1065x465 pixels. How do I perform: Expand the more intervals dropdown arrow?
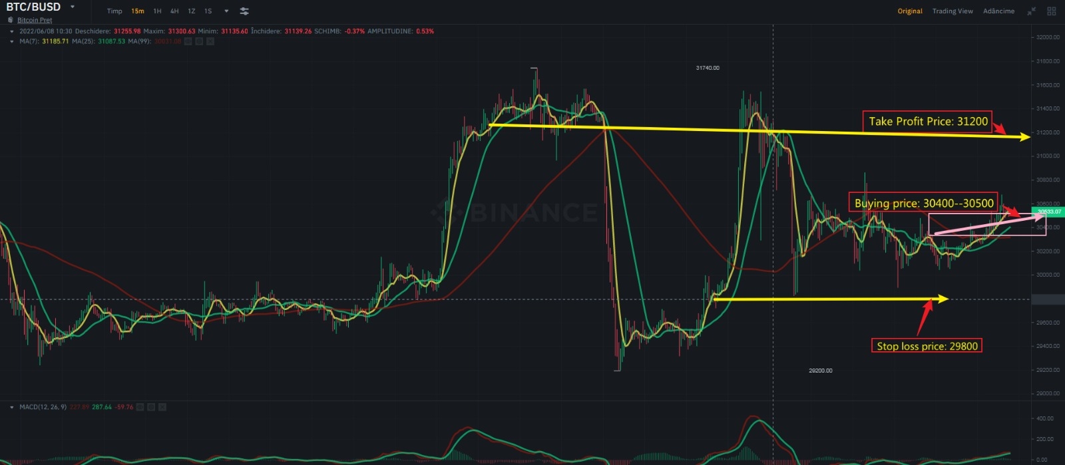click(x=226, y=11)
